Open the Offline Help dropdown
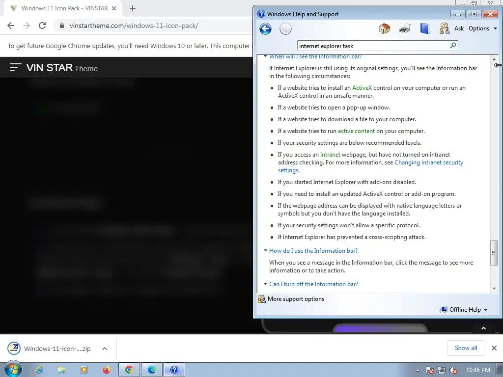The width and height of the screenshot is (503, 377). click(x=464, y=310)
